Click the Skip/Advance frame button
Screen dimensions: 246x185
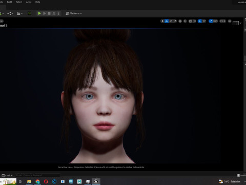coord(45,13)
